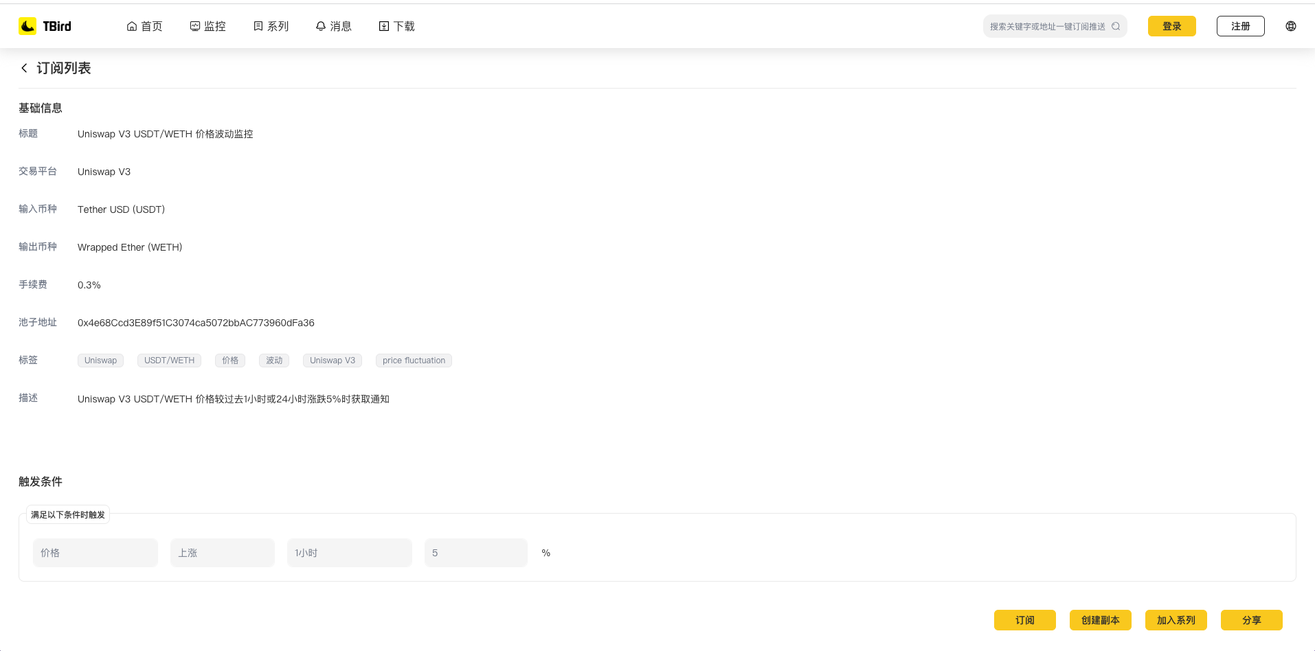Open the 首页 home tab

144,26
